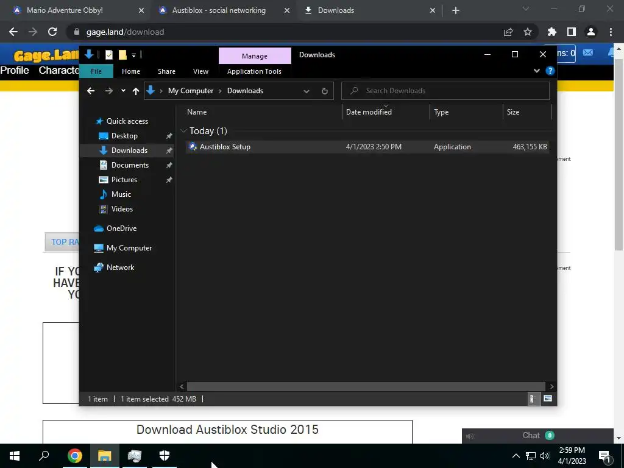Switch to Mario Adventure Obby! Chrome tab

click(75, 10)
